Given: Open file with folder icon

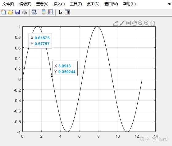Looking at the screenshot, I should pyautogui.click(x=10, y=12).
